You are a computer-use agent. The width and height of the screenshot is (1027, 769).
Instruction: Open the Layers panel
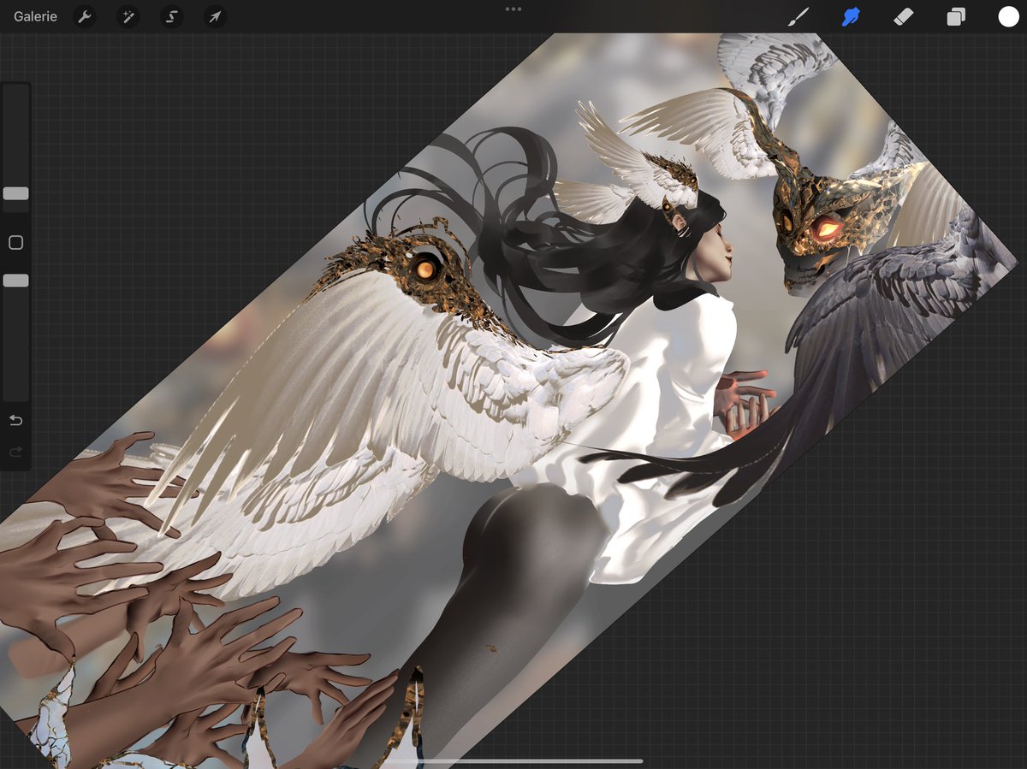tap(956, 16)
